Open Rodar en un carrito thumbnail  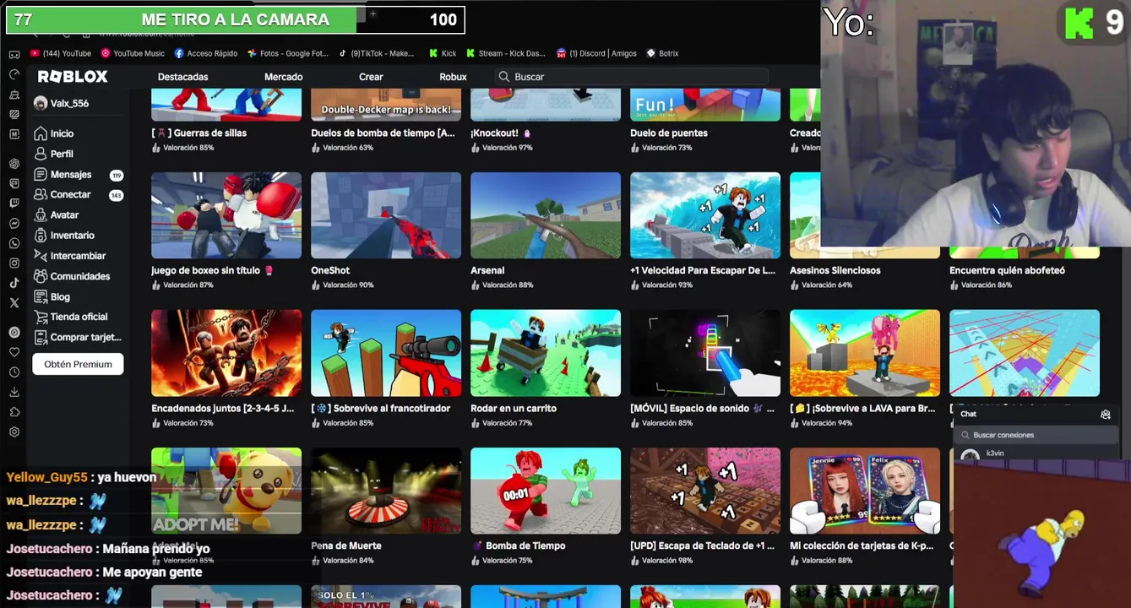(x=546, y=353)
